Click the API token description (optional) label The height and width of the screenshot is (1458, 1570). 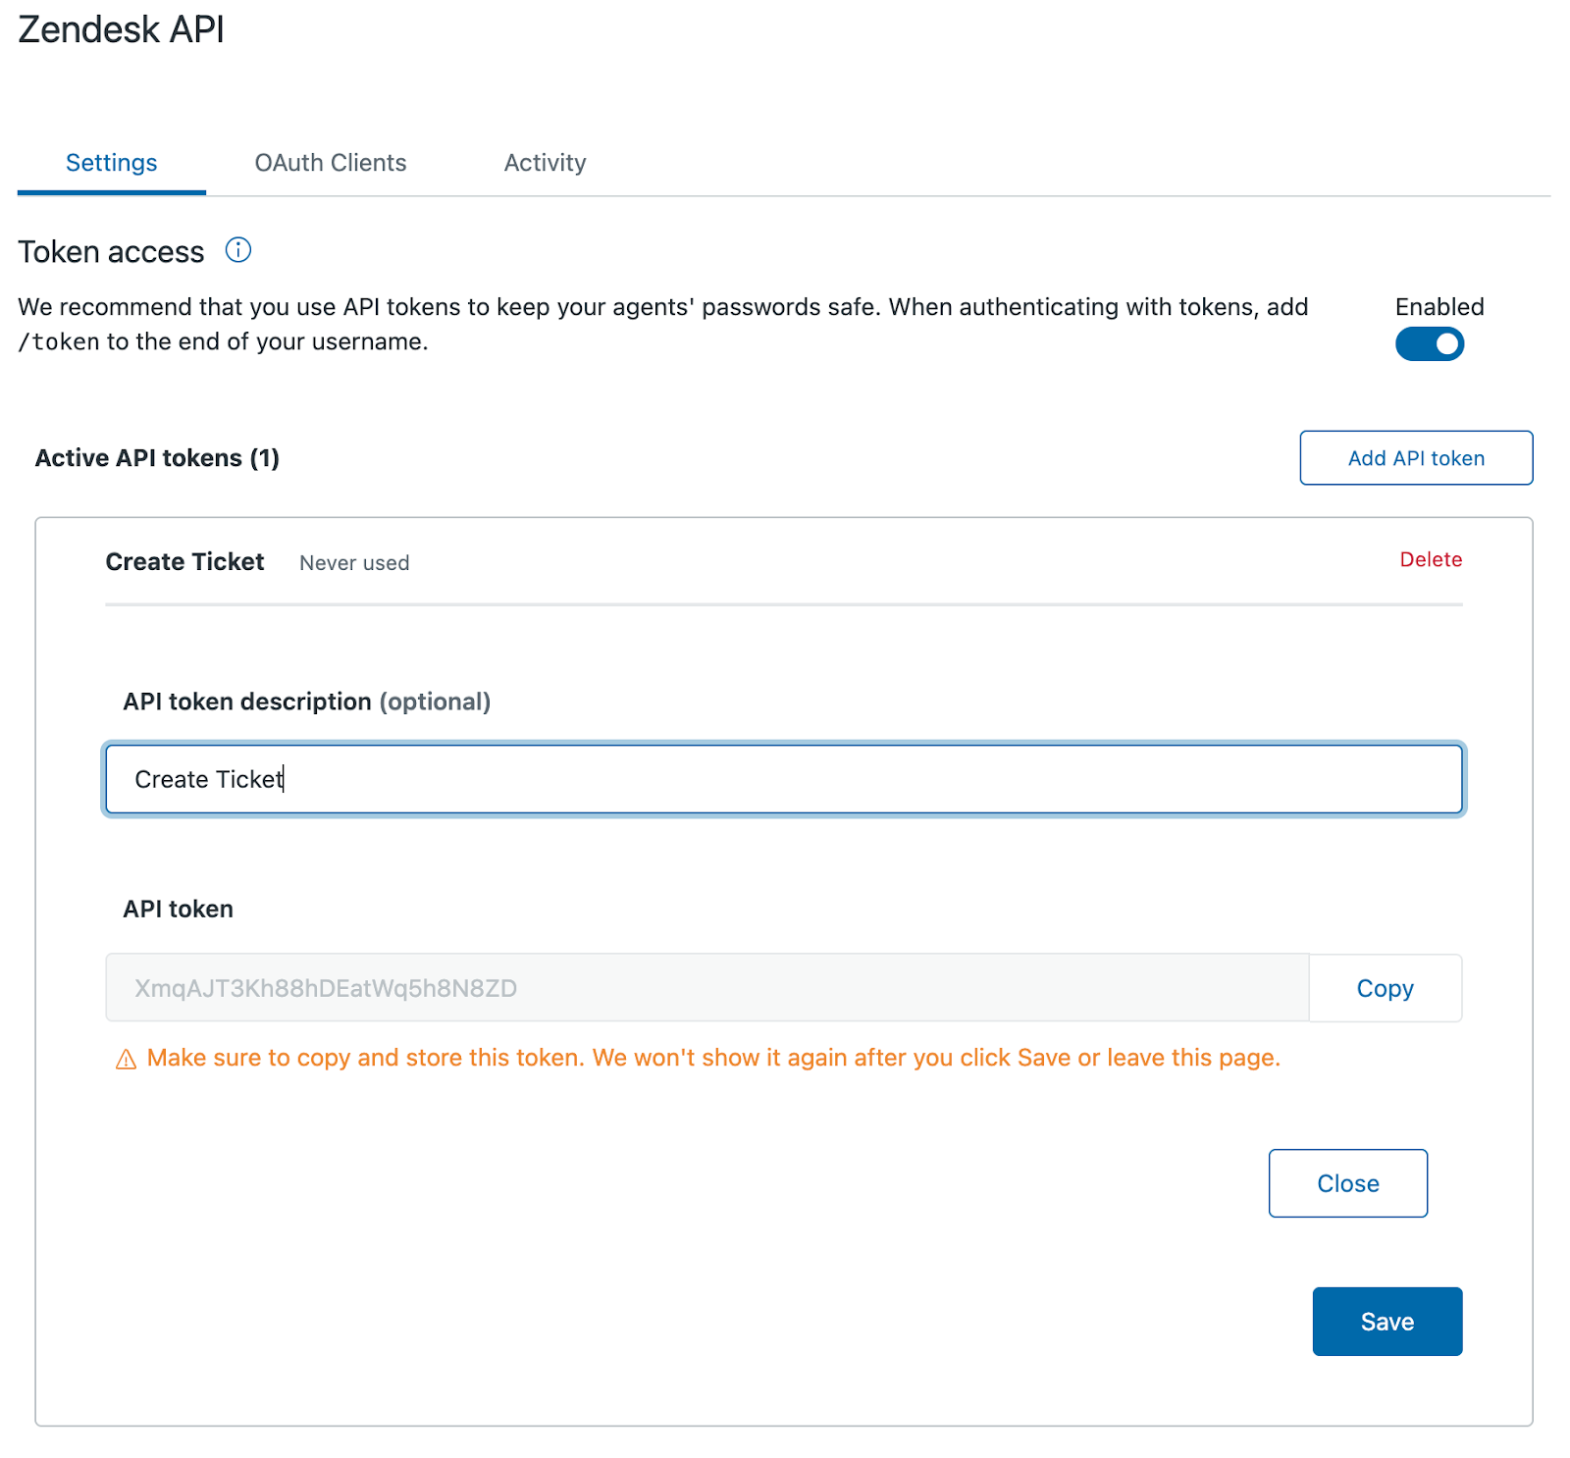coord(306,702)
